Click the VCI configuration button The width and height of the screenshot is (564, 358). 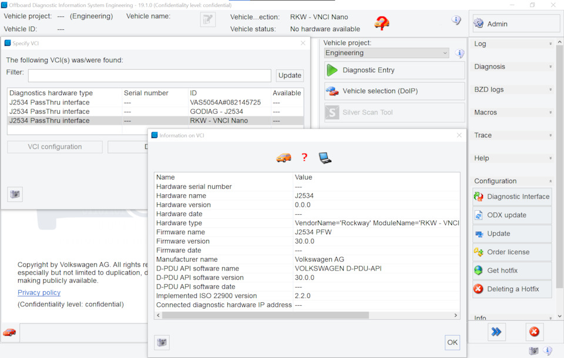pos(55,147)
